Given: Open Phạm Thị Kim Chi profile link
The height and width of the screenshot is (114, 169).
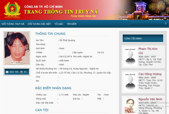Looking at the screenshot, I should 148,51.
